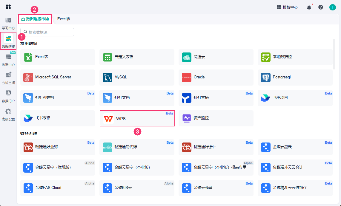
Task: Select the 简道云 data source
Action: (216, 57)
